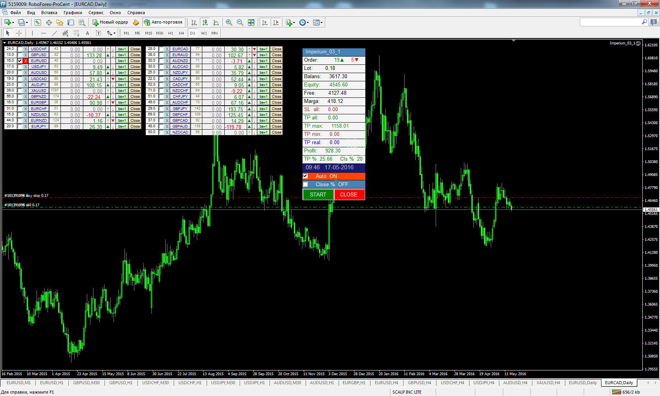Draw a horizontal line tool
The image size is (660, 396).
click(x=43, y=33)
